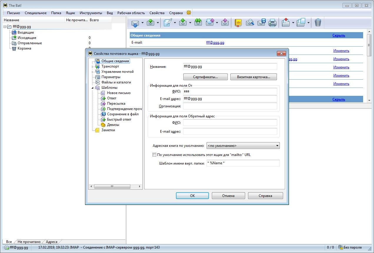Select Пересылка template in tree
This screenshot has height=253, width=374.
116,103
